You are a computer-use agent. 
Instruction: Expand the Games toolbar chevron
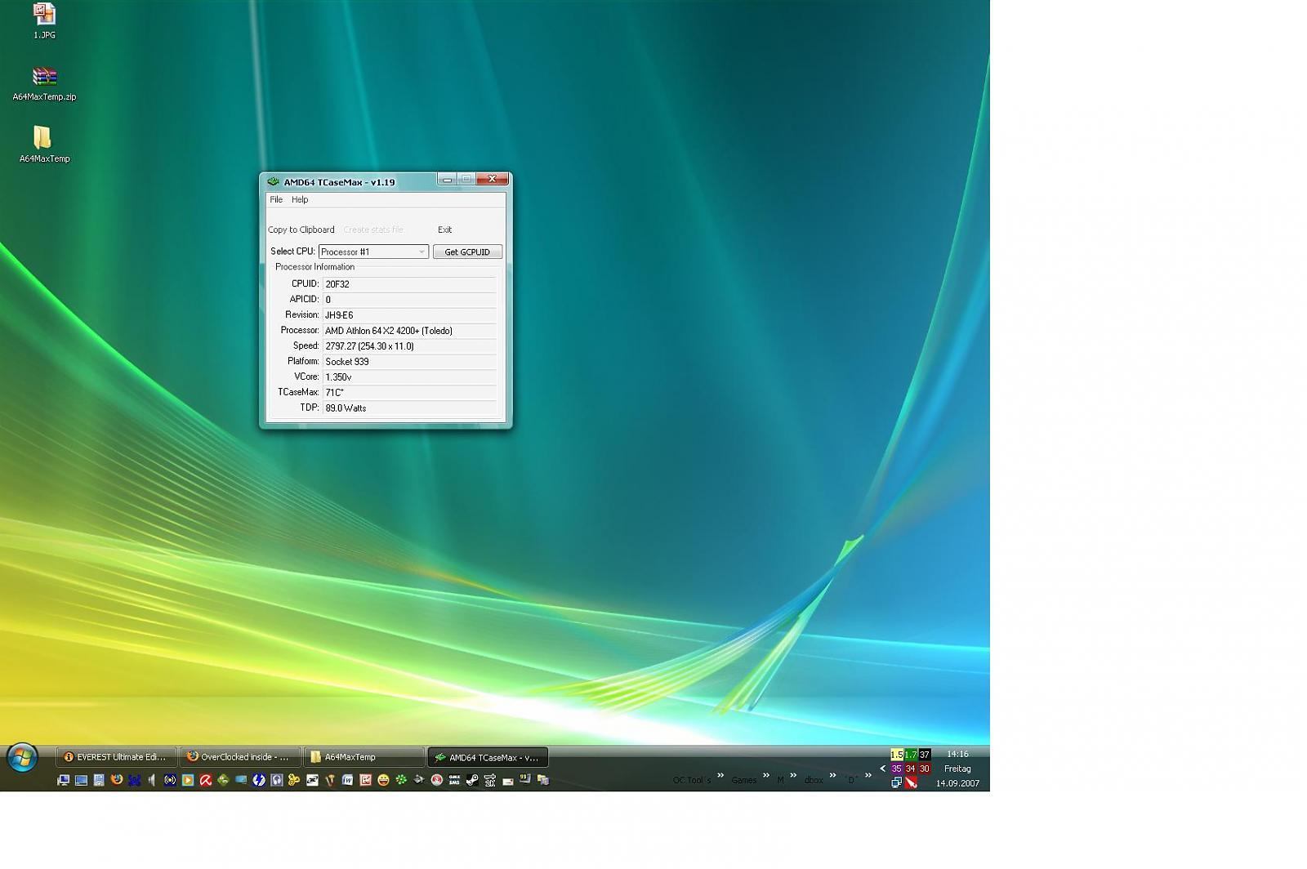[766, 775]
